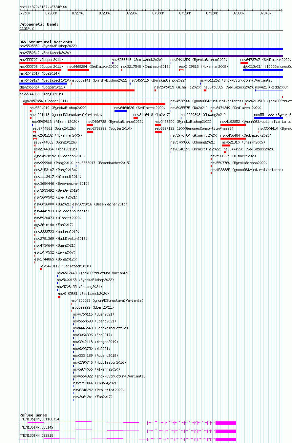Image resolution: width=292 pixels, height=443 pixels.
Task: Click nsv5401259 (ByrskaBishop2022) label
Action: [199, 60]
